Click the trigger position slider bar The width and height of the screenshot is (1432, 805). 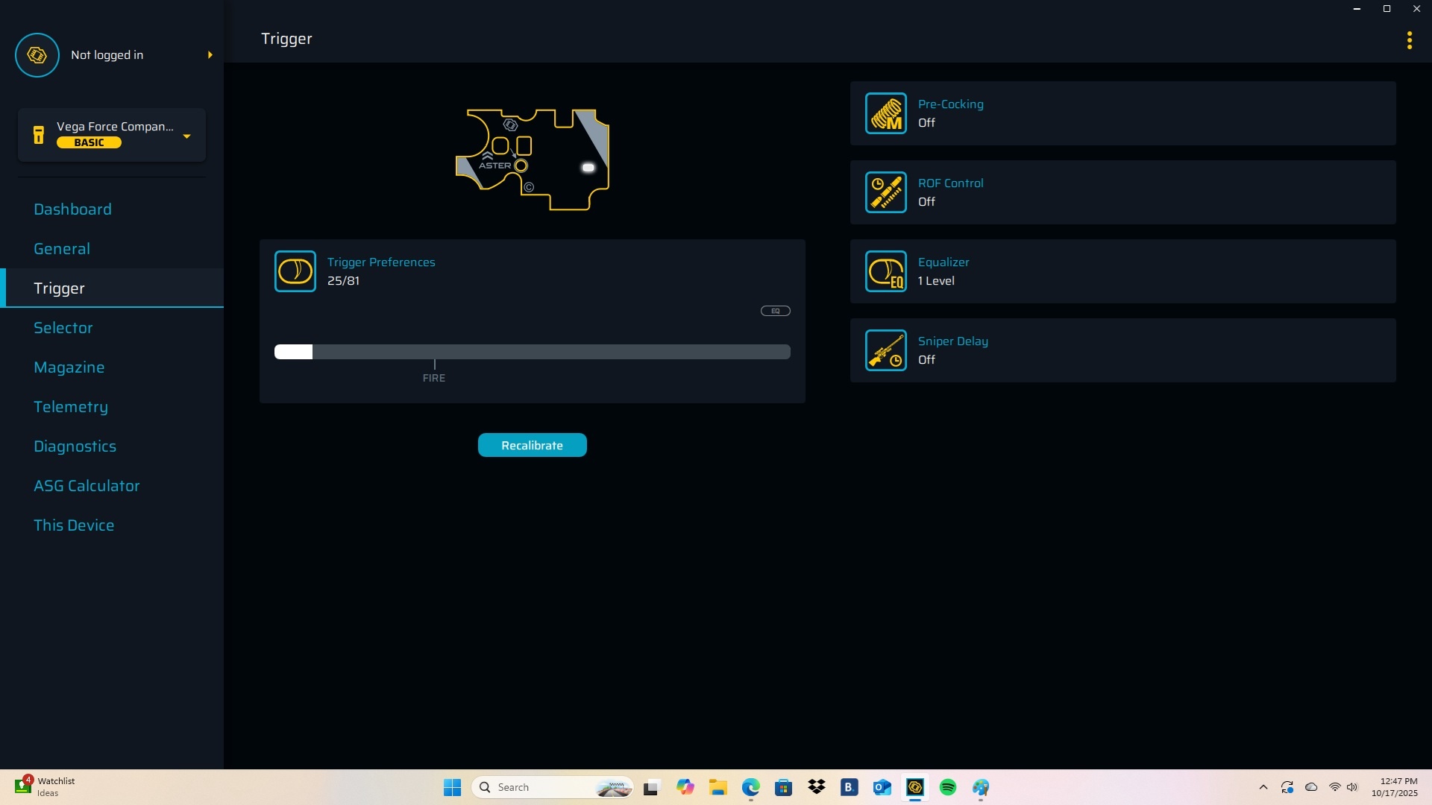tap(532, 352)
